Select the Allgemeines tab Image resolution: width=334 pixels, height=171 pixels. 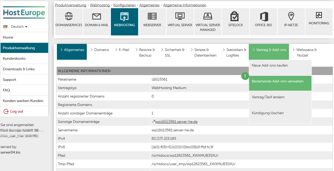pyautogui.click(x=72, y=52)
